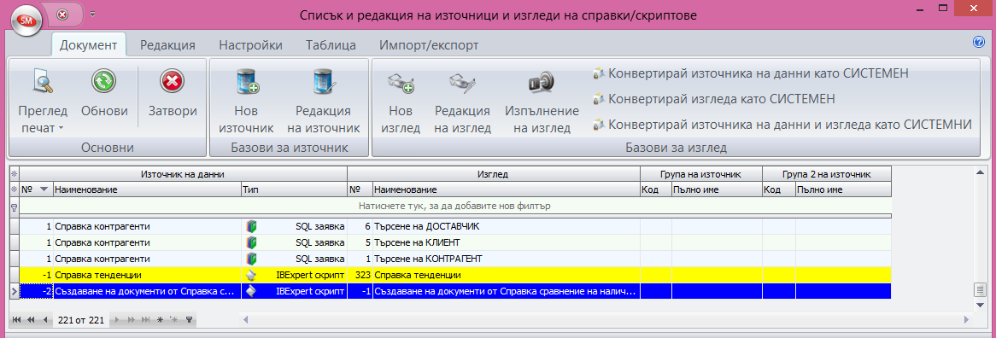Click the row indicator arrow of the selected row
Image resolution: width=996 pixels, height=338 pixels.
tap(15, 292)
